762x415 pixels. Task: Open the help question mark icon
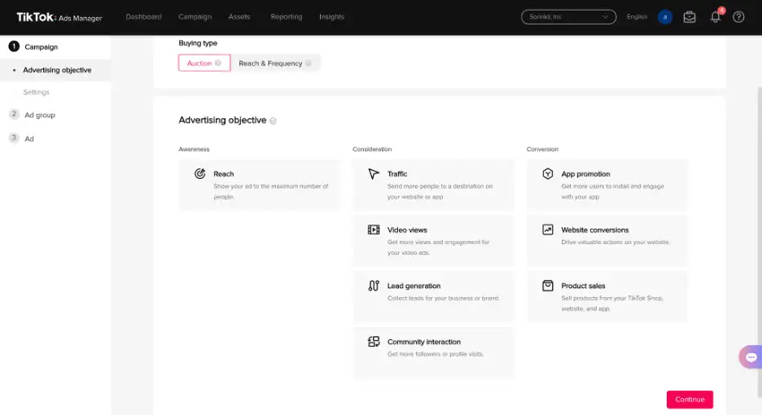point(738,17)
